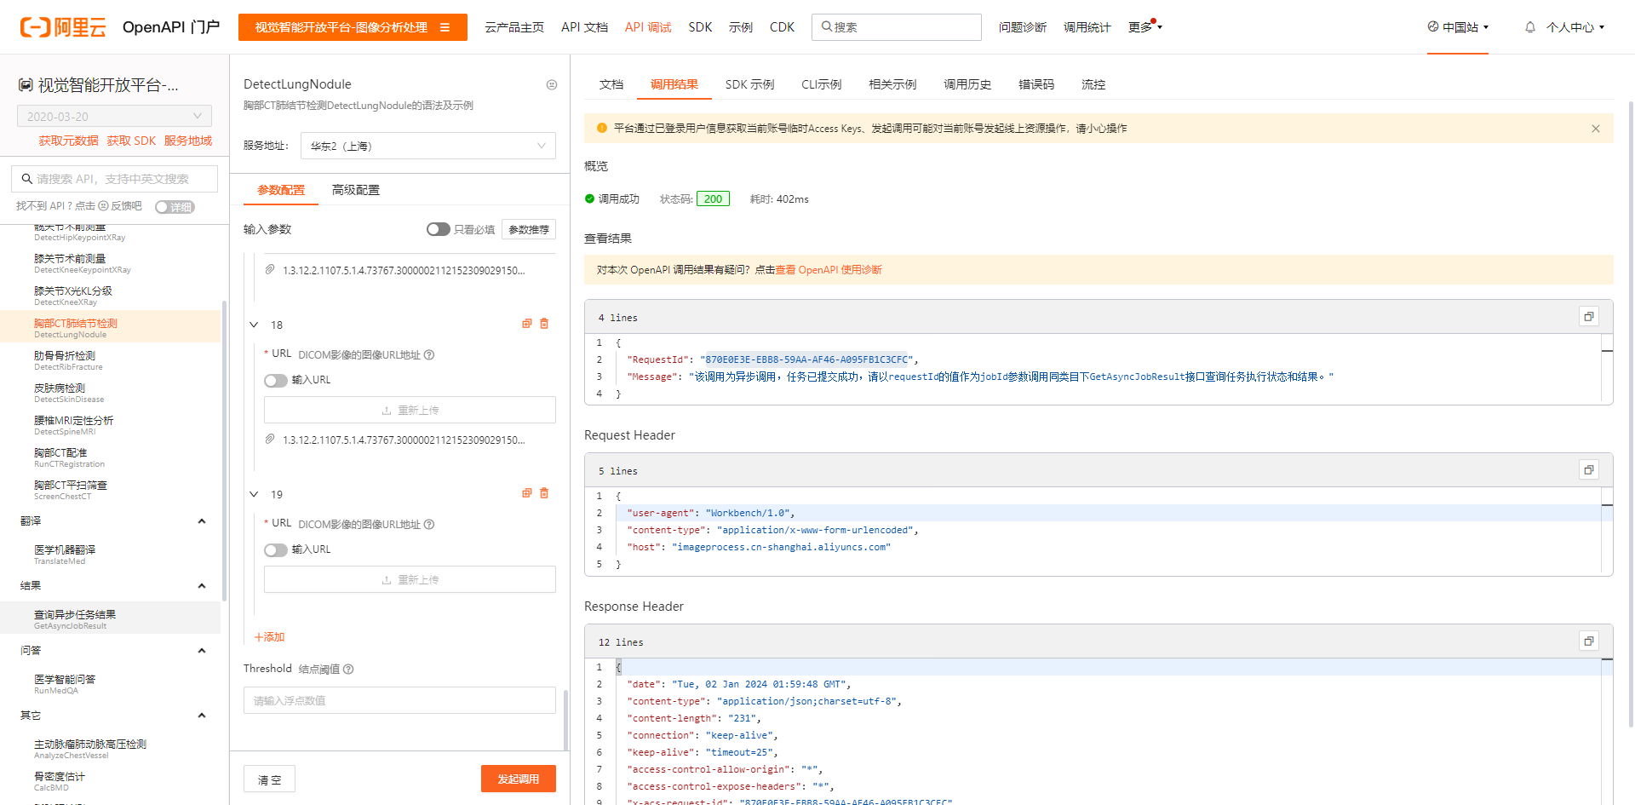This screenshot has height=805, width=1635.
Task: Open the 错误码 tab
Action: click(1036, 84)
